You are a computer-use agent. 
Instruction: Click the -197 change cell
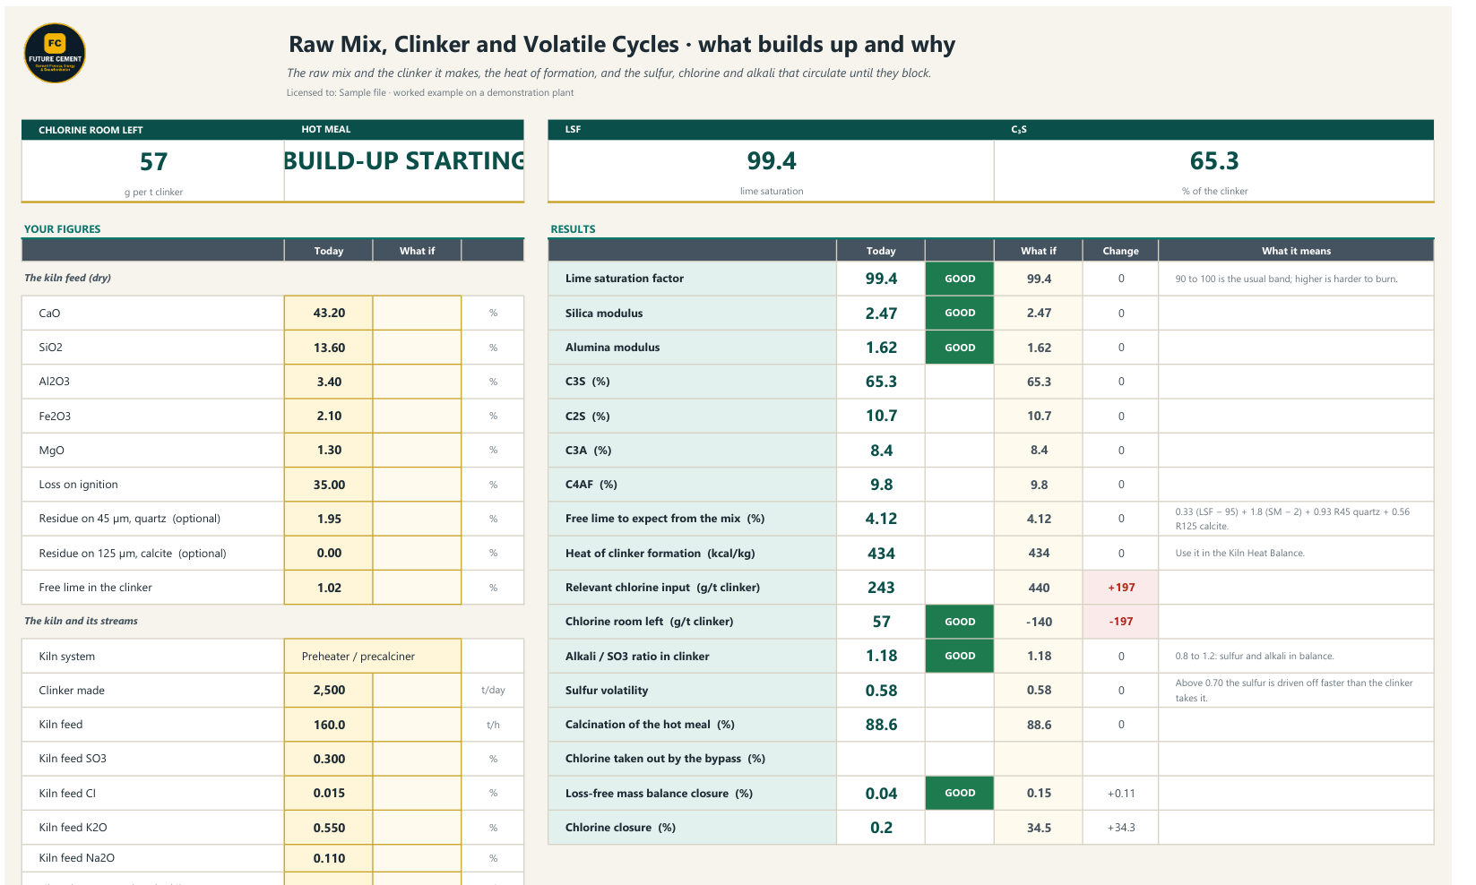pyautogui.click(x=1120, y=622)
